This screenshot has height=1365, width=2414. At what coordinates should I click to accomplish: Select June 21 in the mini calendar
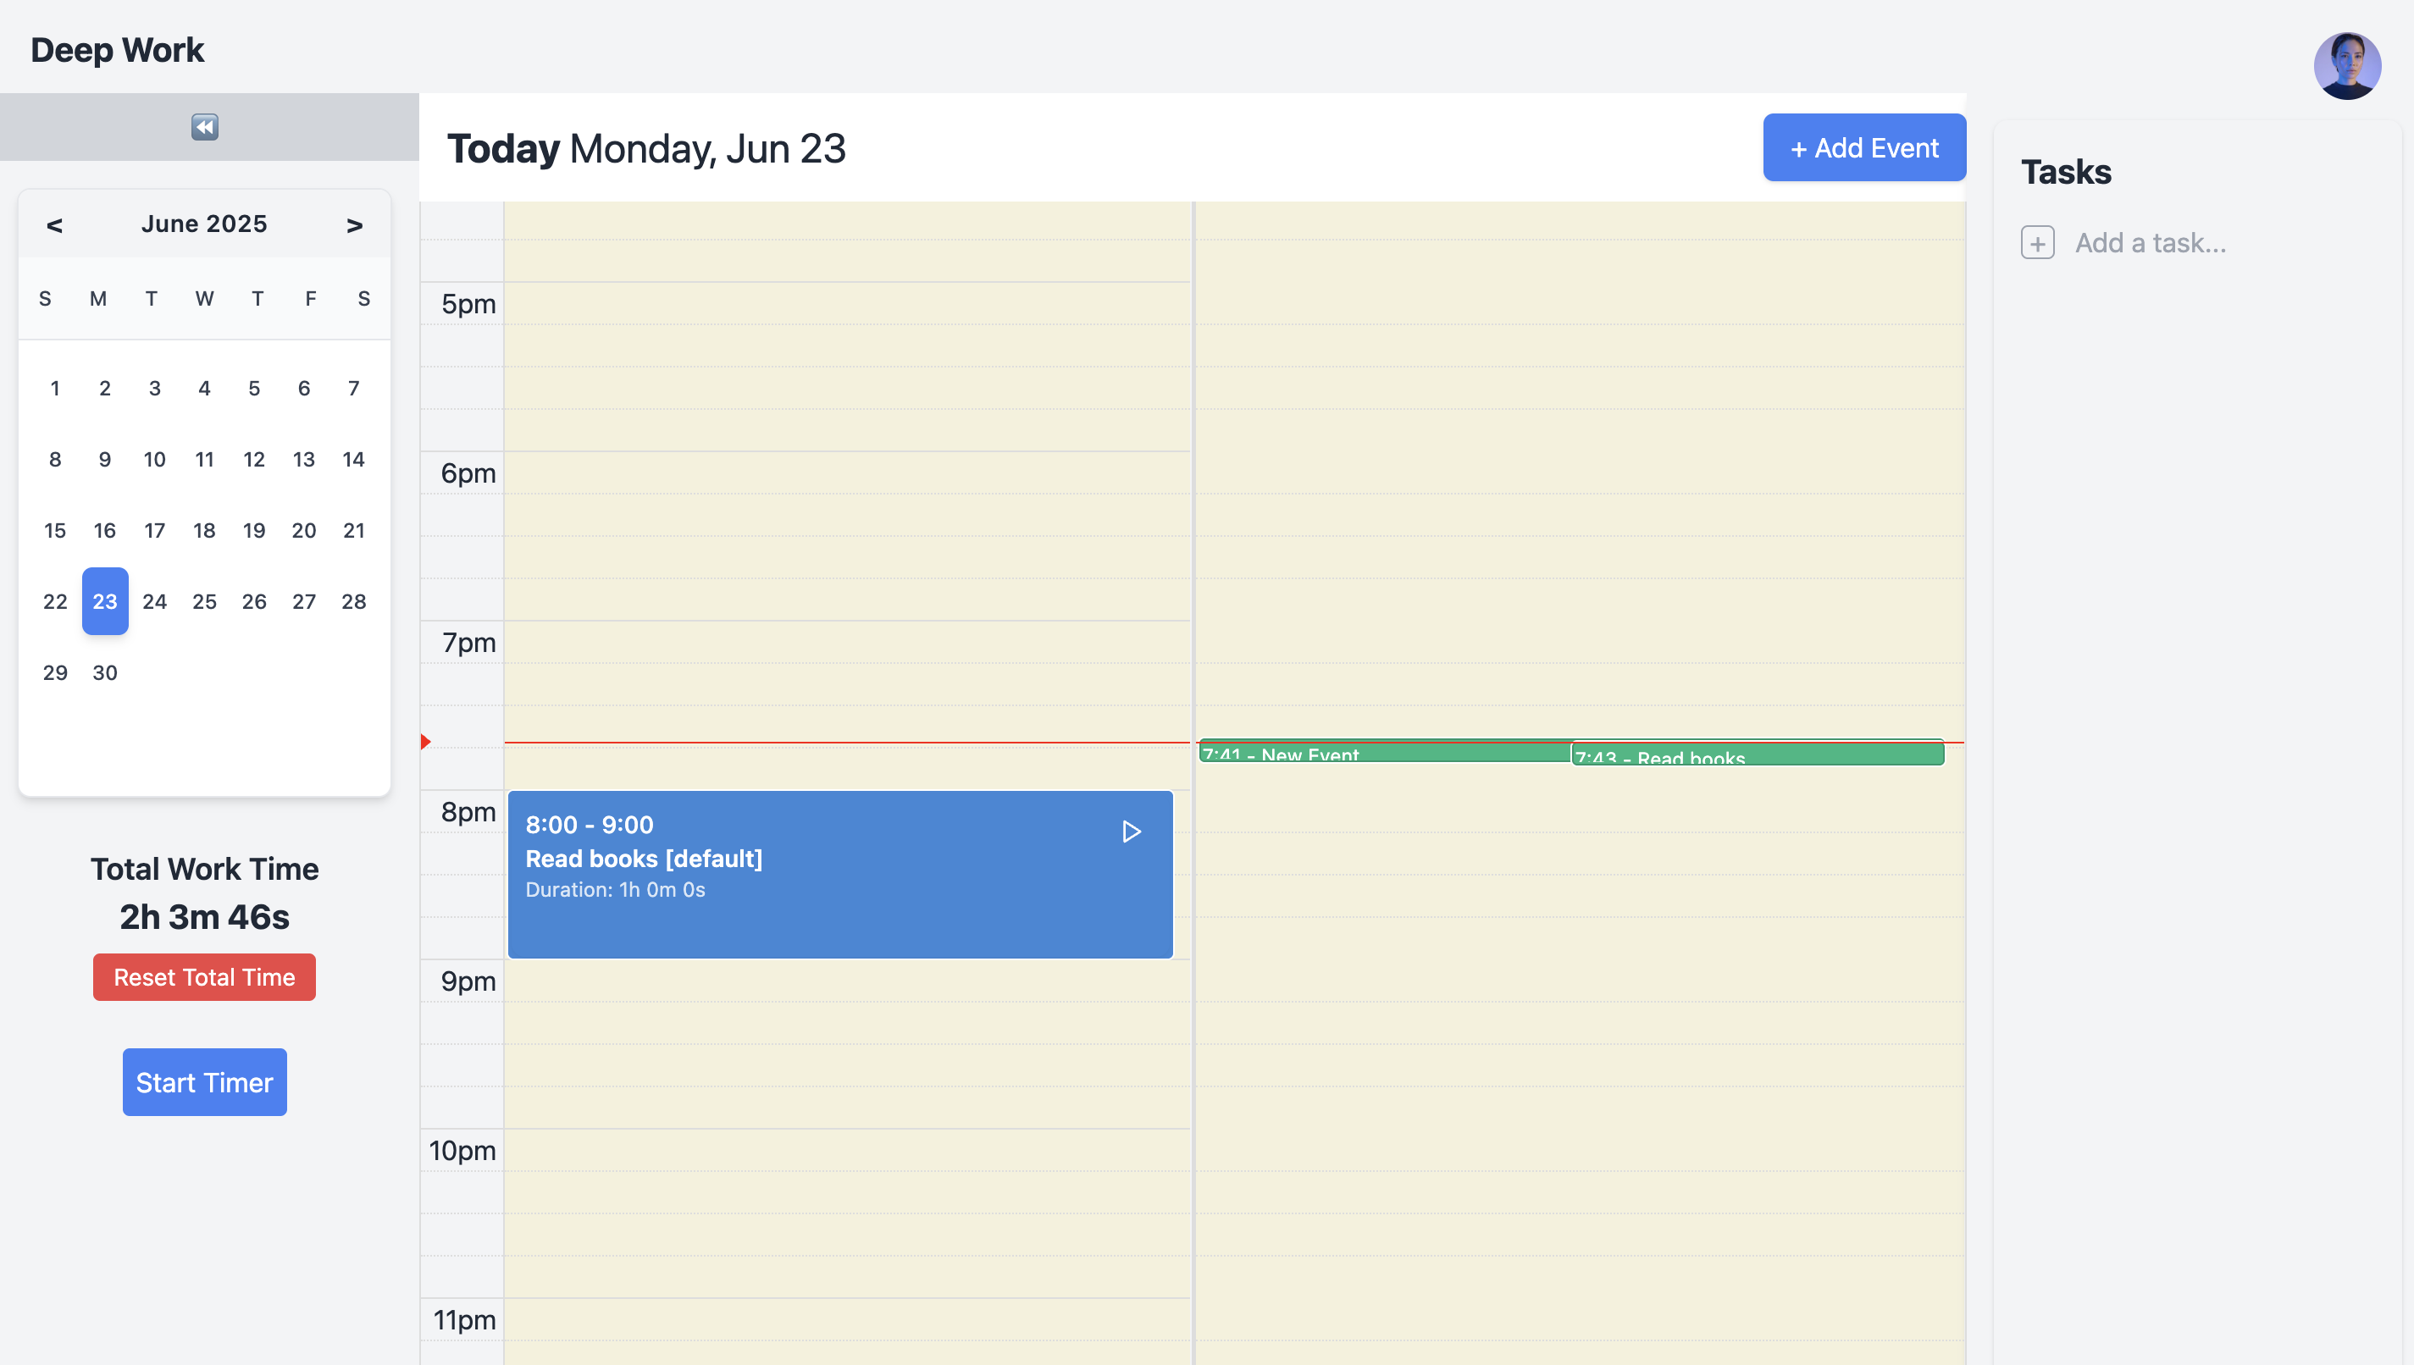tap(353, 531)
